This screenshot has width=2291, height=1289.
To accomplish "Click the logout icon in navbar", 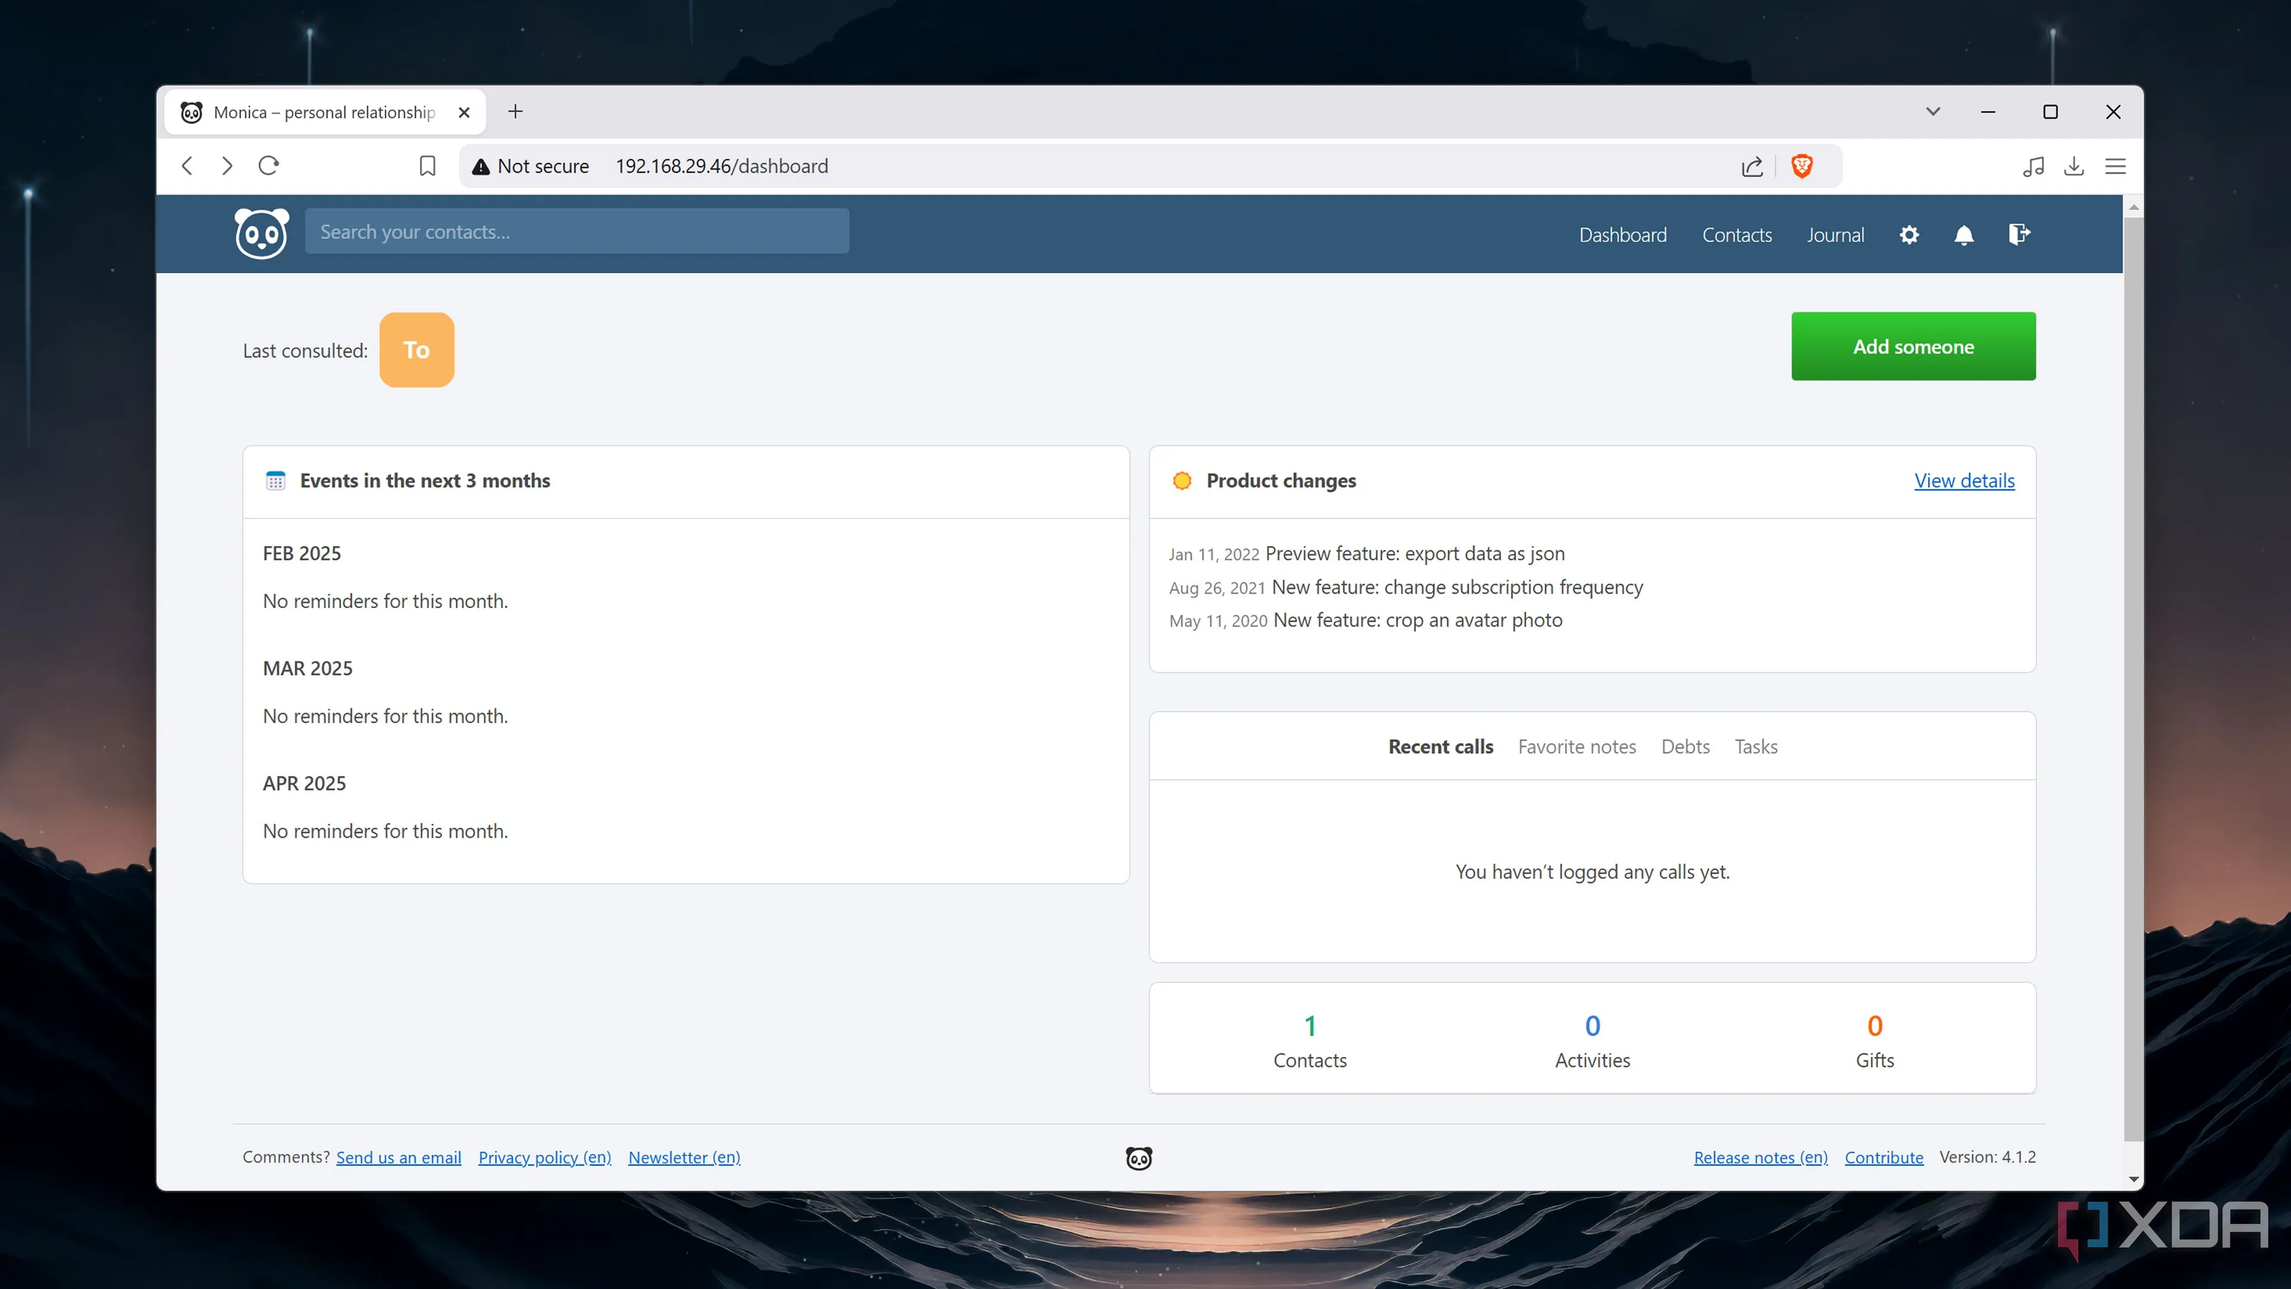I will (2019, 234).
